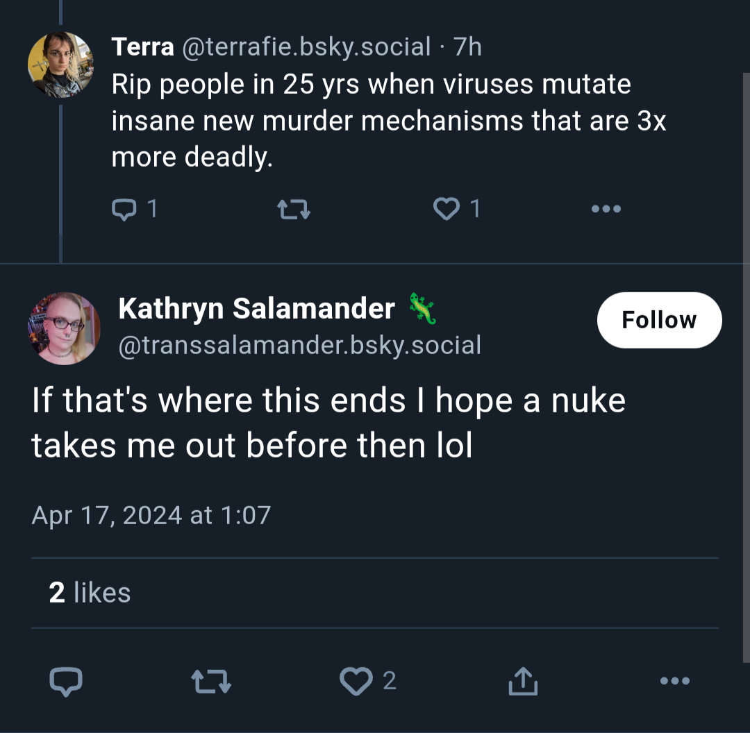Reply to Terra's post about viruses

(124, 210)
